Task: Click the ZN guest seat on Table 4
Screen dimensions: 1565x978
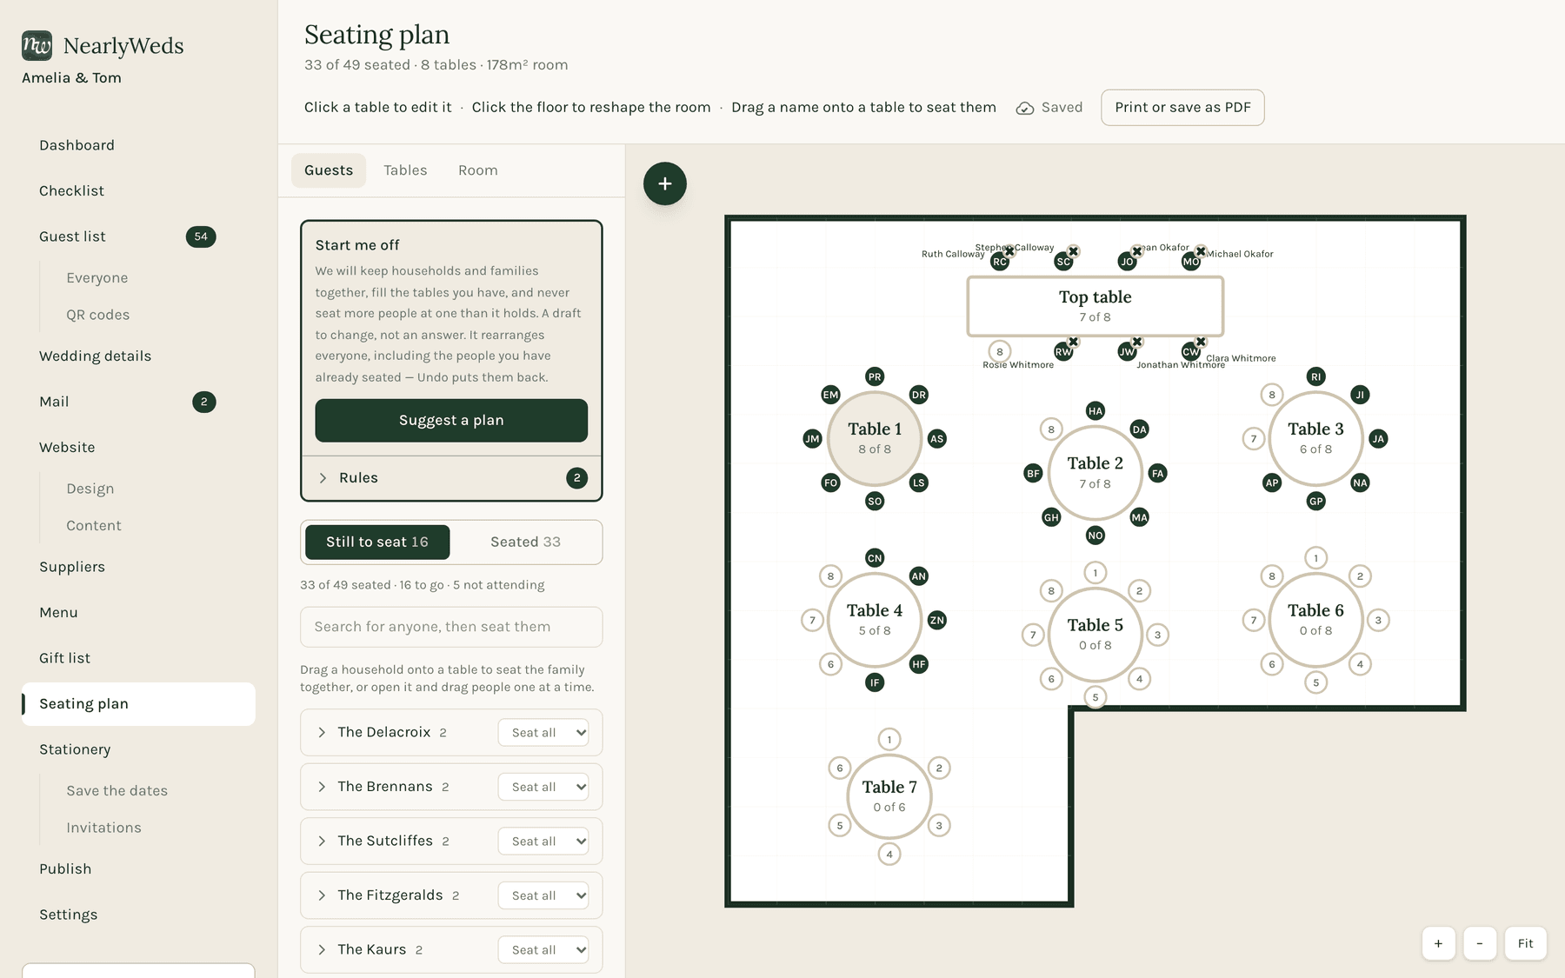Action: 936,620
